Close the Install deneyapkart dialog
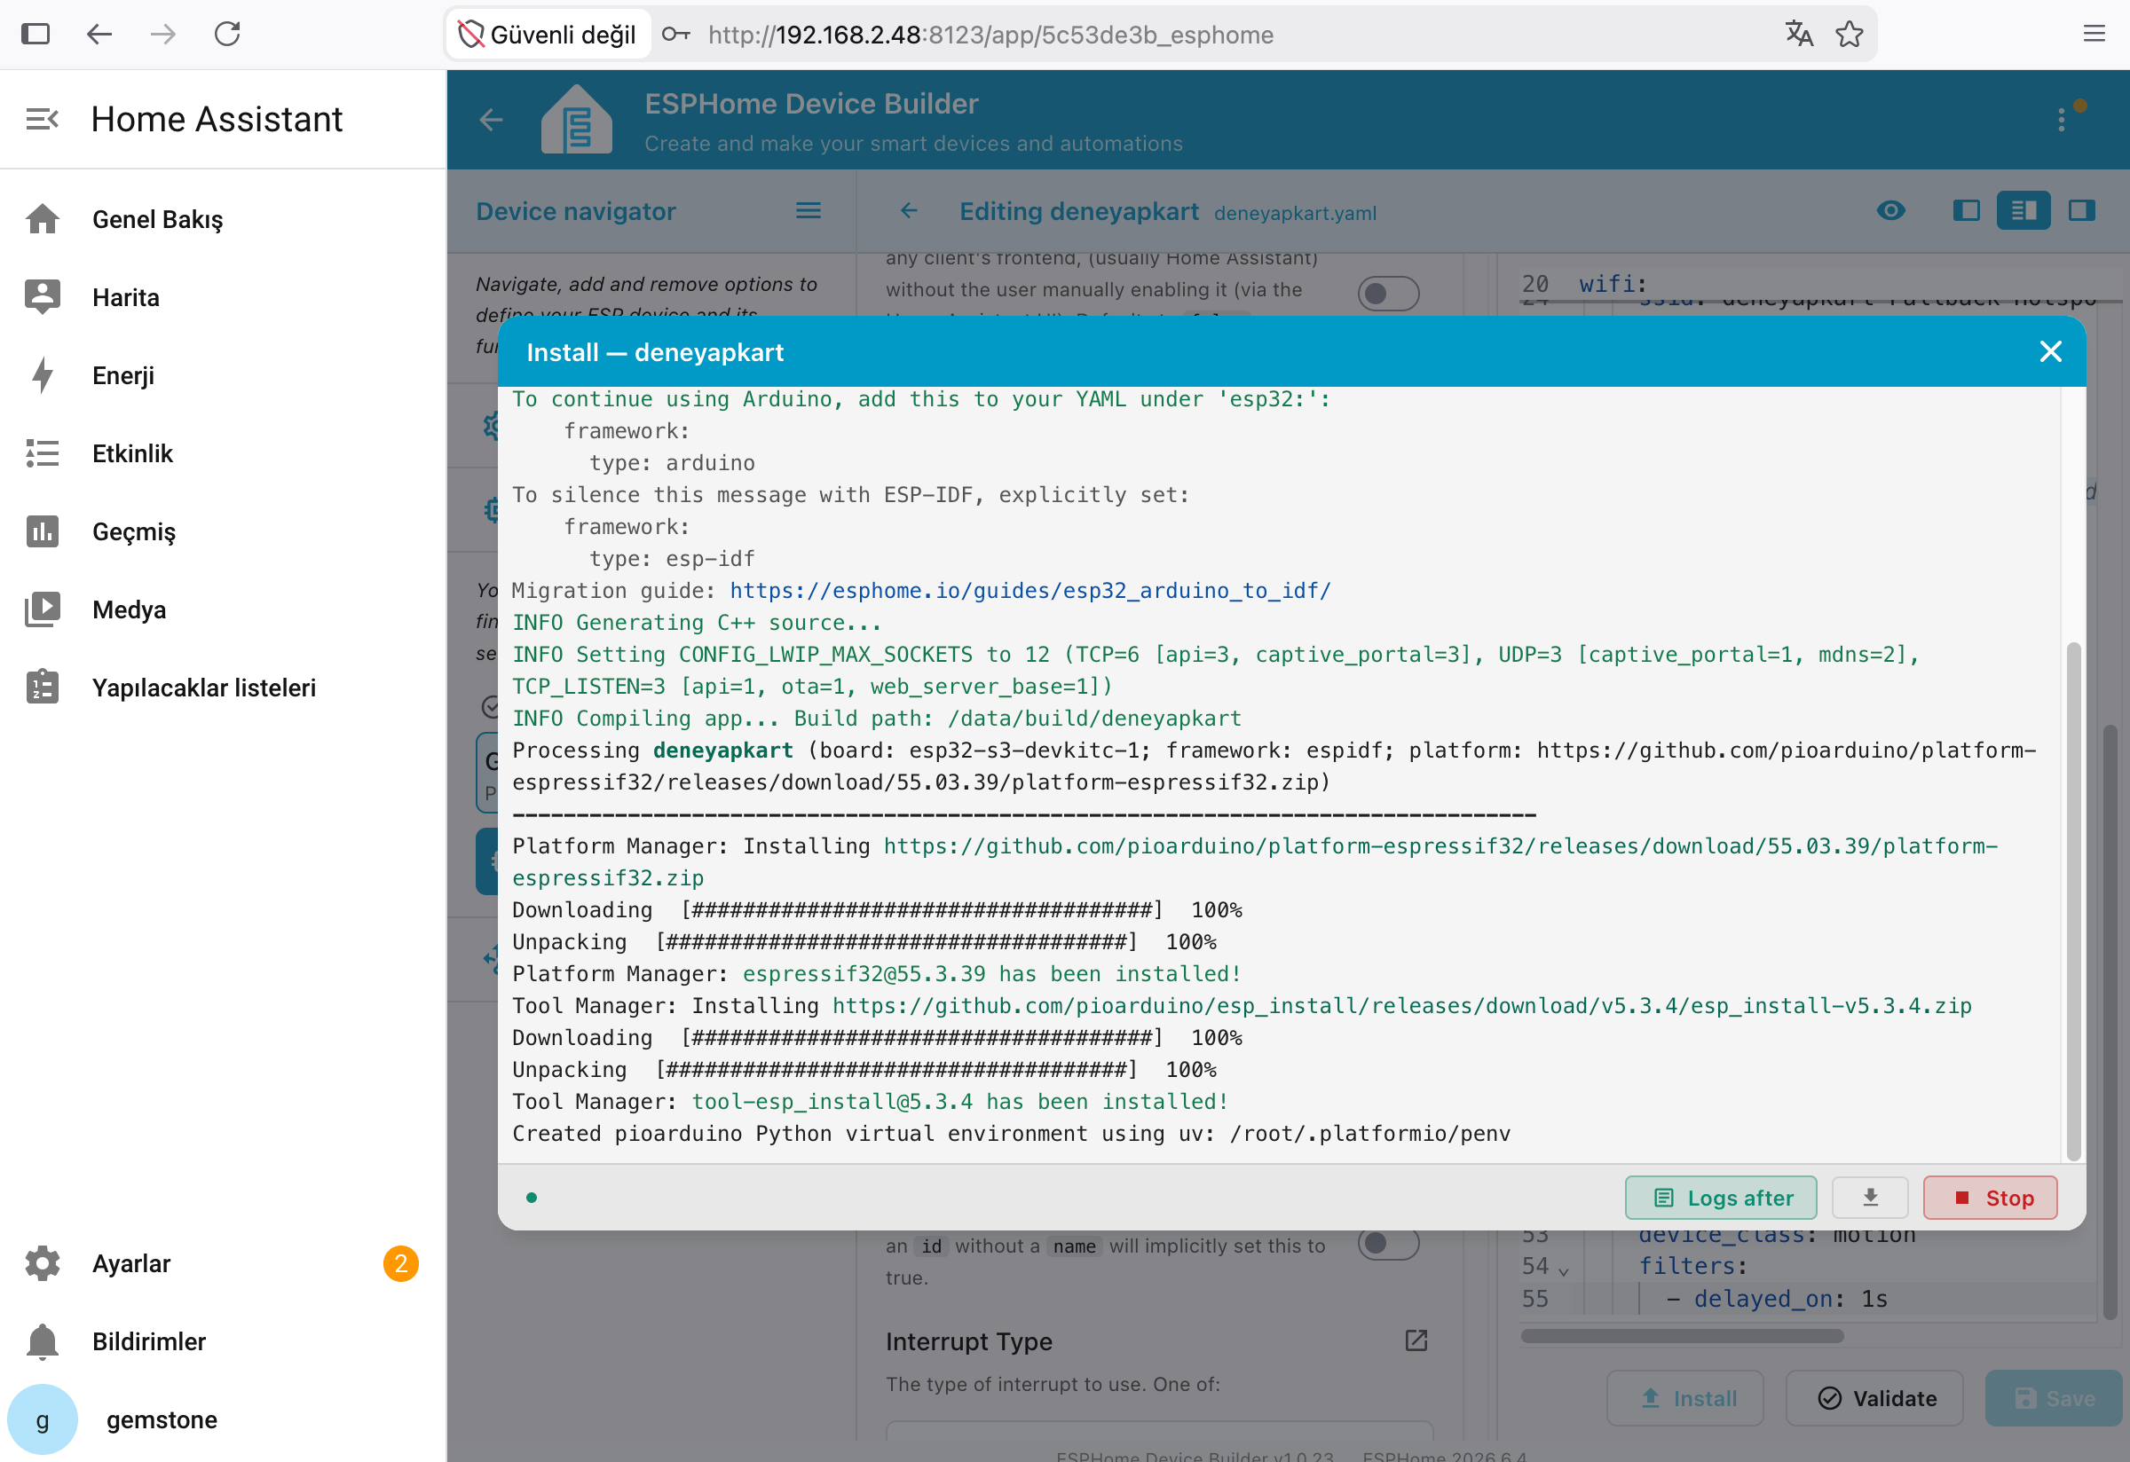 [x=2051, y=352]
